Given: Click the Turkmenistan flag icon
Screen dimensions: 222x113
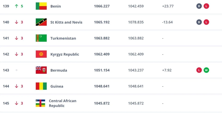Looking at the screenshot, I should [41, 38].
